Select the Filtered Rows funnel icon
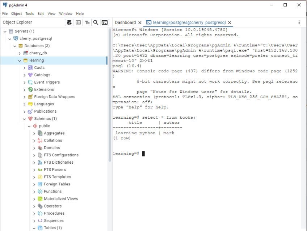The width and height of the screenshot is (307, 231). (x=87, y=22)
